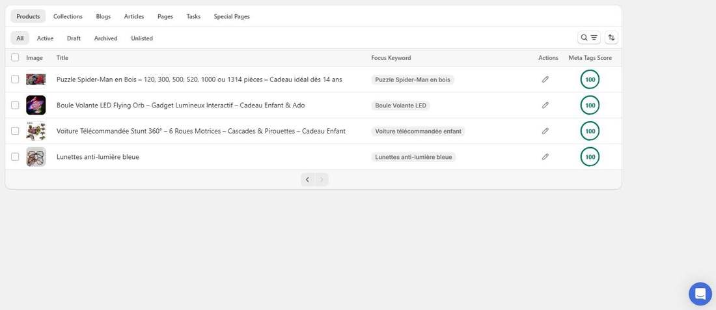Screen dimensions: 716x310
Task: Go to the previous page arrow
Action: click(x=307, y=180)
